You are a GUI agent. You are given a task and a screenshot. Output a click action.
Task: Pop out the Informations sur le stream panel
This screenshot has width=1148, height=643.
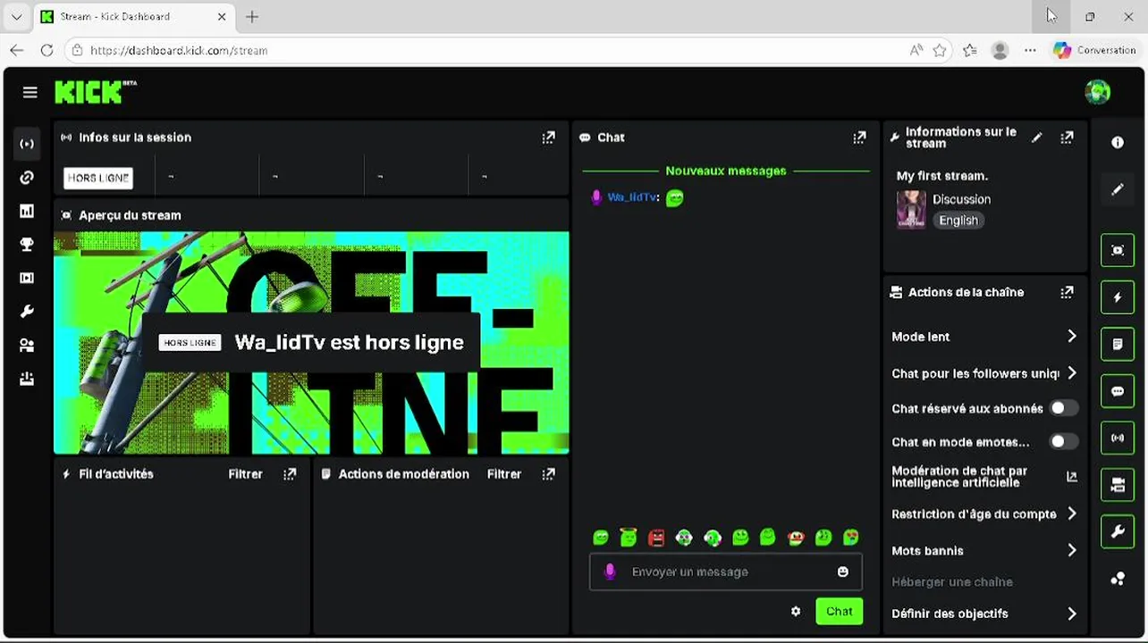point(1067,138)
